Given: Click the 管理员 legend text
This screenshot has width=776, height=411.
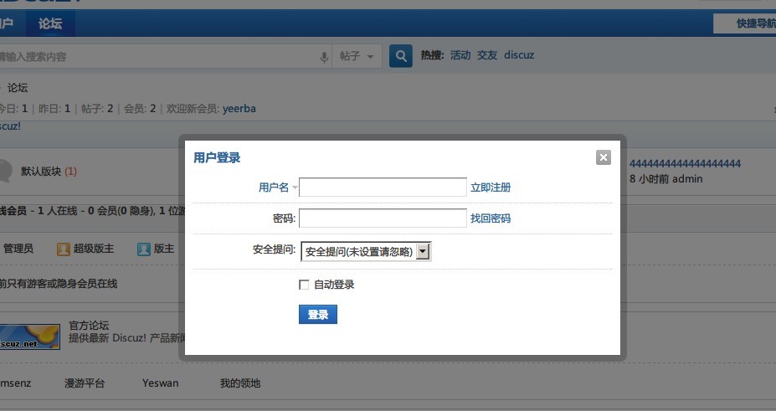Looking at the screenshot, I should 18,249.
